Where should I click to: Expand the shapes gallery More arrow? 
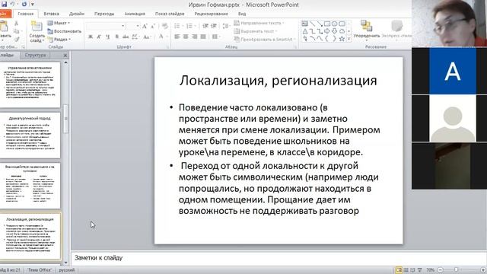tap(349, 39)
